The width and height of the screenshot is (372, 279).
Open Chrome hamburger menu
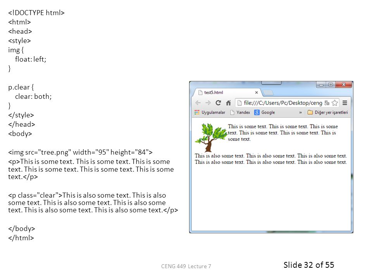pyautogui.click(x=345, y=103)
